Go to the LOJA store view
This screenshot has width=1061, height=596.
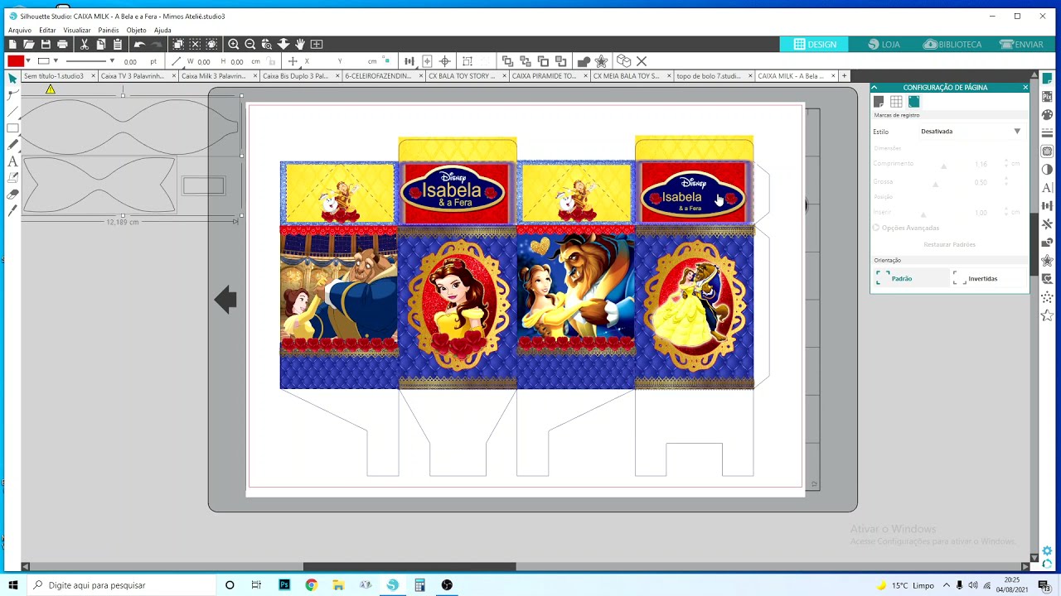(884, 45)
